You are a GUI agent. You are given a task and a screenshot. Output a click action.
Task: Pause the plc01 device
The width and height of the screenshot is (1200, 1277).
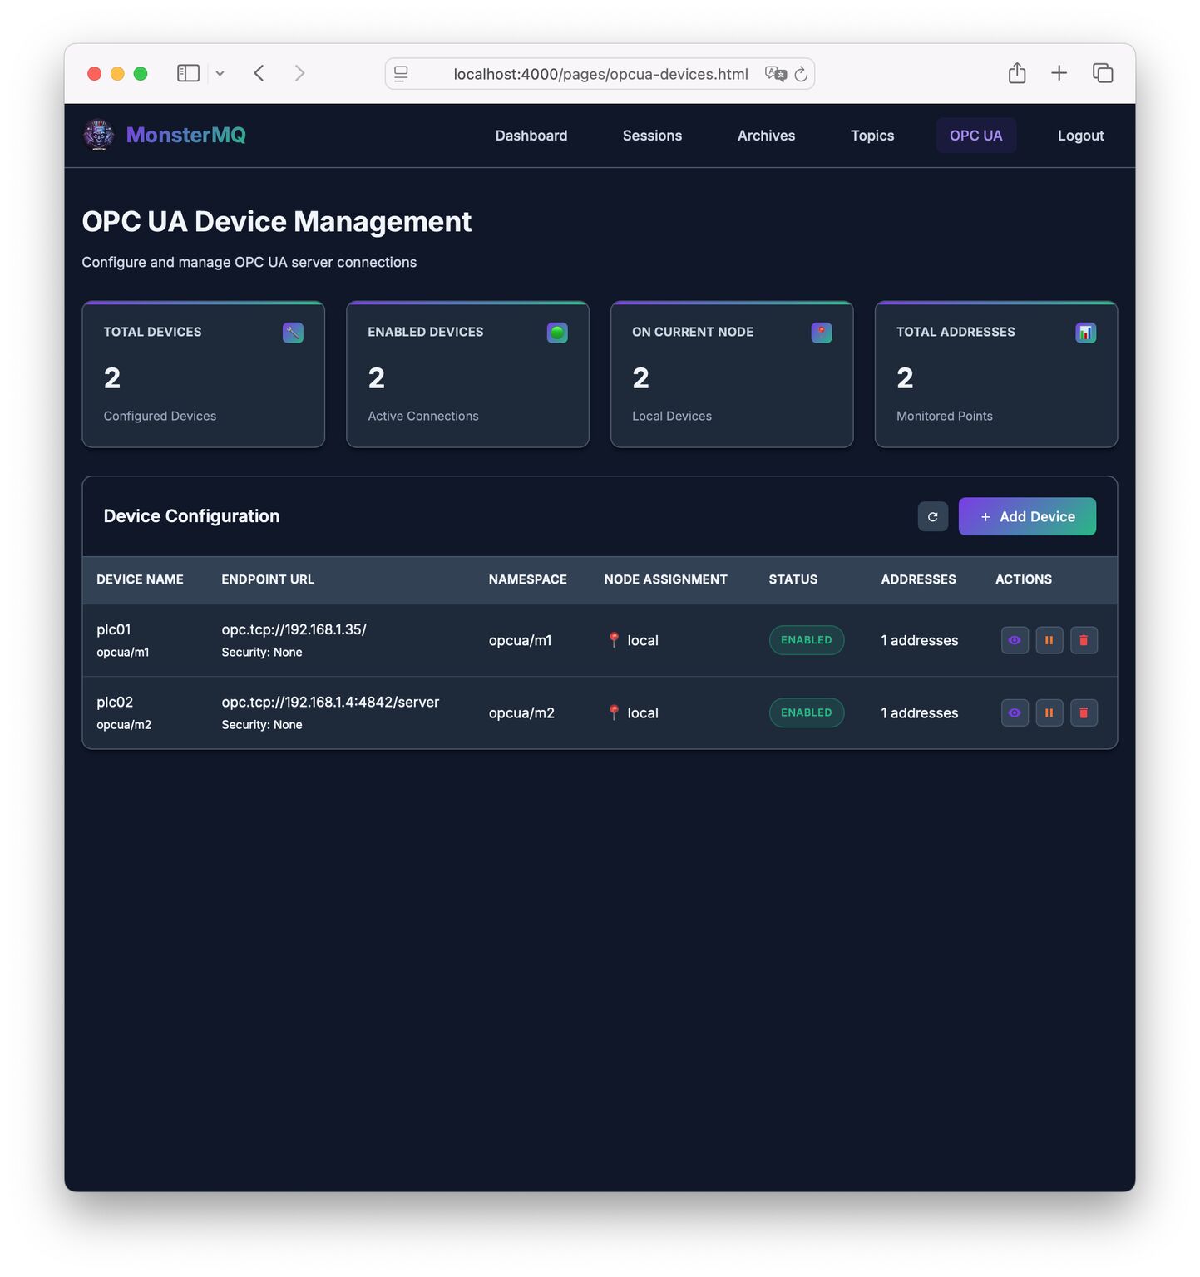pos(1049,640)
